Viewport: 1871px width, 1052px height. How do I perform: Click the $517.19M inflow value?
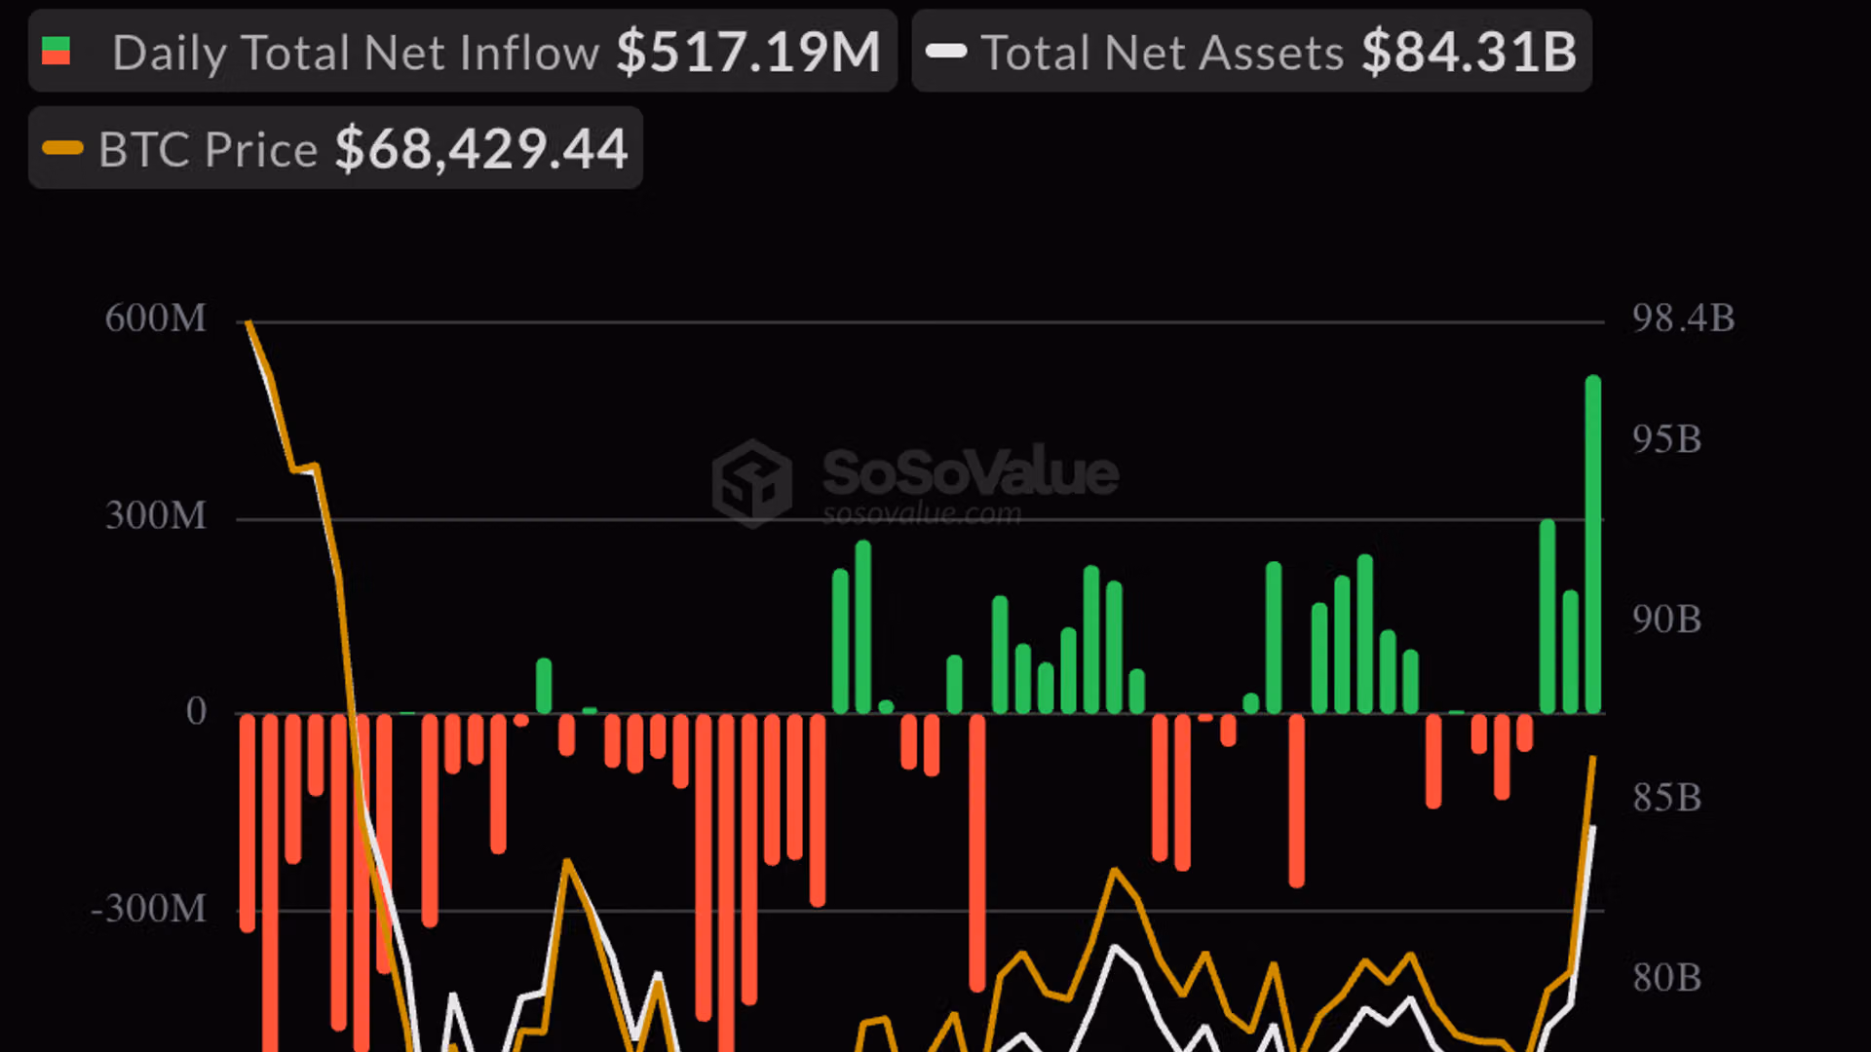coord(748,52)
